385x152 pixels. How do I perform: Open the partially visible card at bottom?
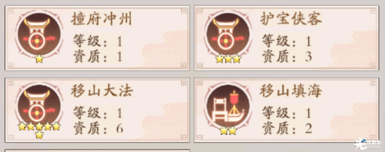pos(97,150)
